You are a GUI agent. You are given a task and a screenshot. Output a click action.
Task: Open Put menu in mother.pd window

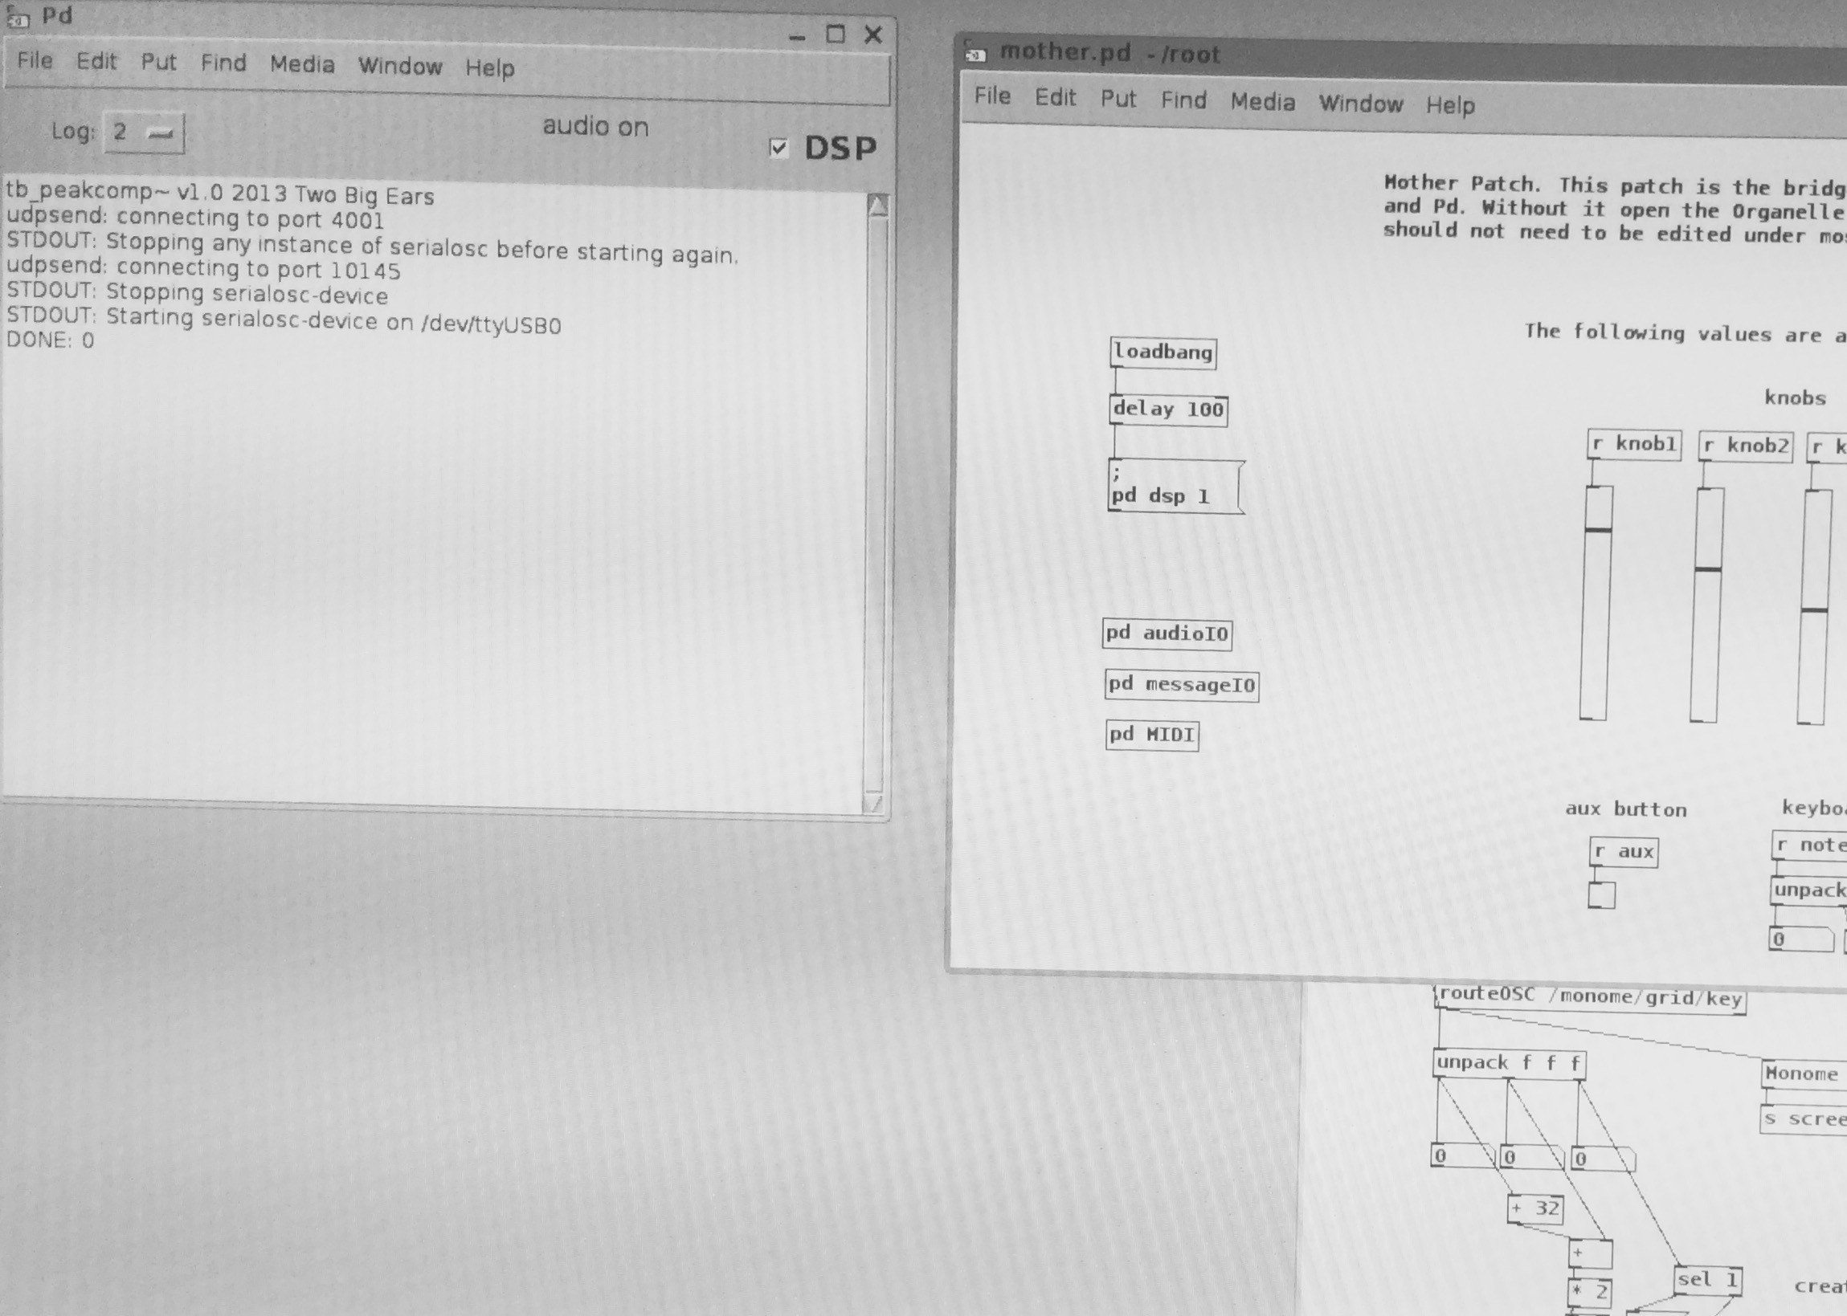(x=1118, y=99)
